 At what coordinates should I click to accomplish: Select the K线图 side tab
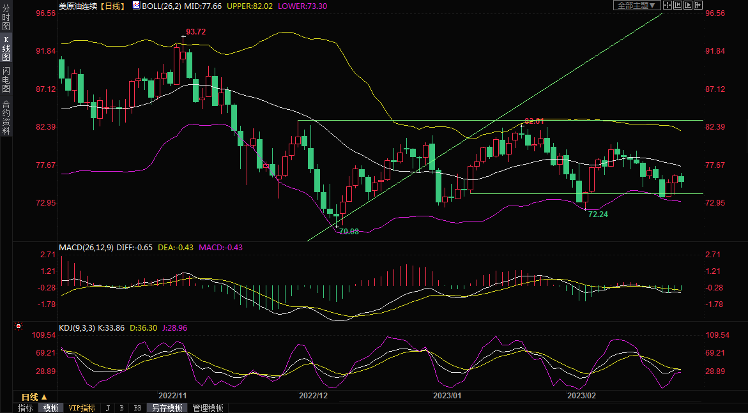(6, 49)
